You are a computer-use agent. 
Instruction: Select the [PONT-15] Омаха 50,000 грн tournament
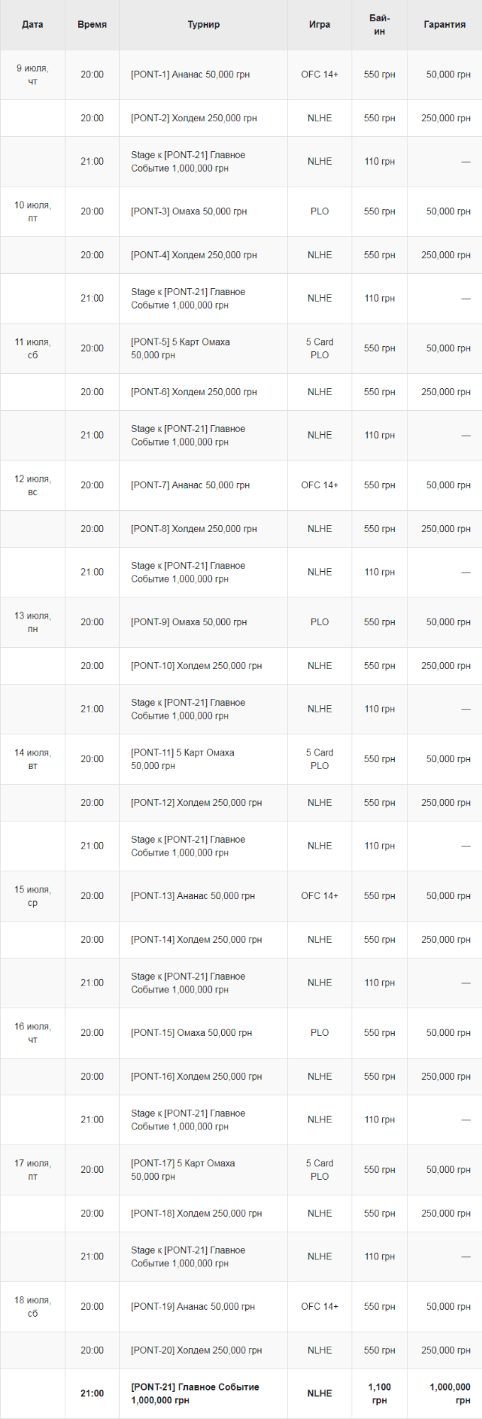[x=191, y=1033]
